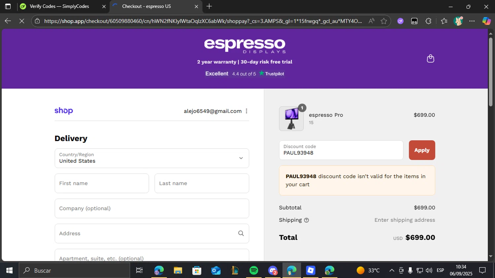Click the Buscar taskbar search box
Image resolution: width=495 pixels, height=278 pixels.
74,270
